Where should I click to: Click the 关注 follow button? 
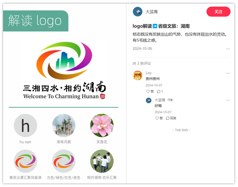pyautogui.click(x=218, y=12)
